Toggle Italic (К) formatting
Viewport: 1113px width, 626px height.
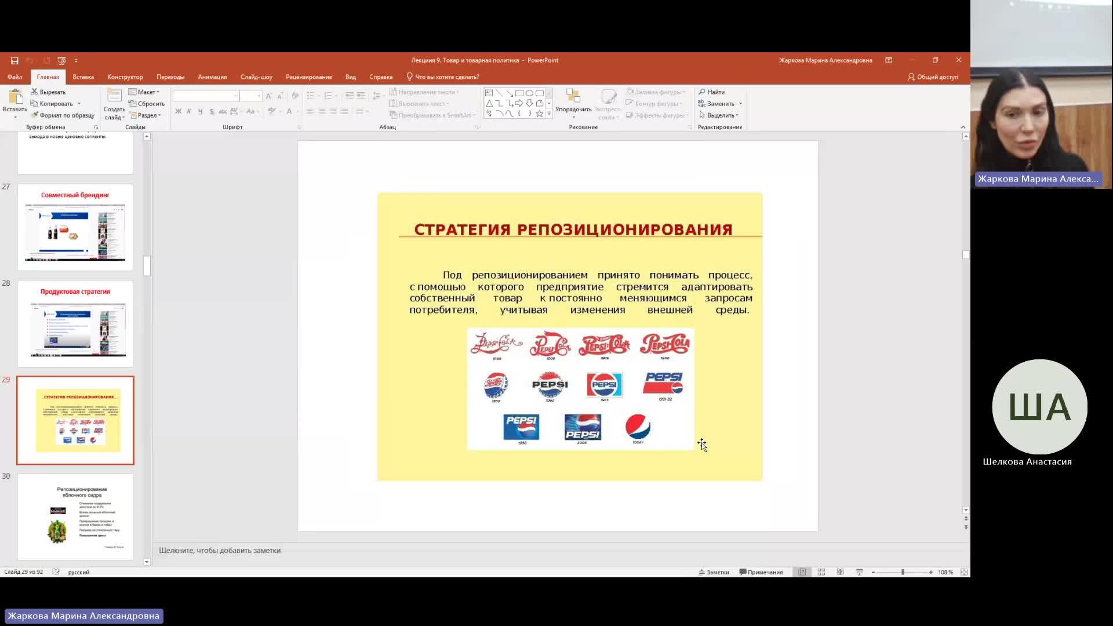(x=189, y=111)
